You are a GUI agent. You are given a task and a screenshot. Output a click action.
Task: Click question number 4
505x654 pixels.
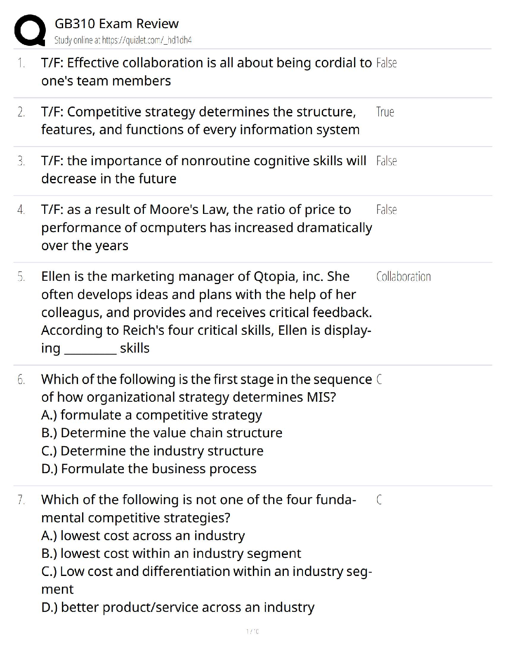[x=21, y=210]
